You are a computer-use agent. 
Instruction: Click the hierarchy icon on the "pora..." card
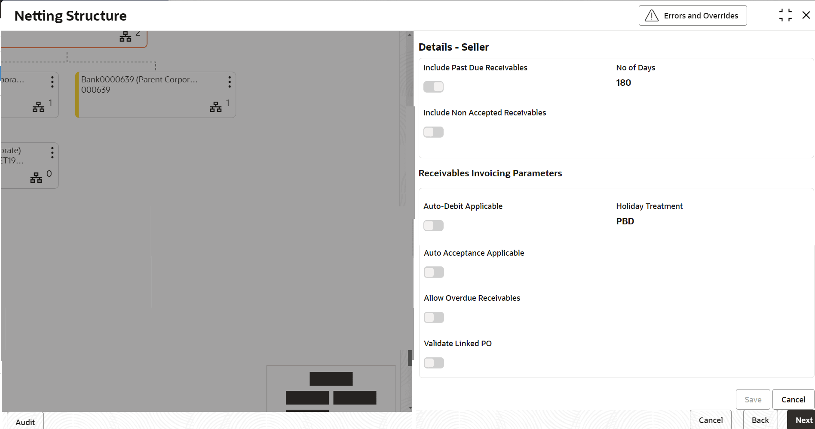[x=38, y=107]
